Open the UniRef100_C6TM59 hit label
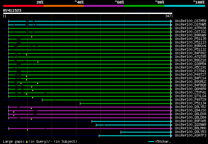 click(x=190, y=21)
